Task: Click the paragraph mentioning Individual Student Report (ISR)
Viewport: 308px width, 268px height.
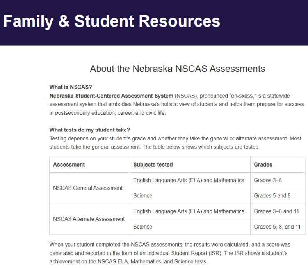Action: pos(170,253)
